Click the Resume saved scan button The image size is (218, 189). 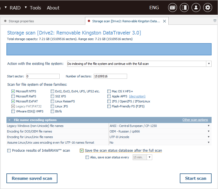[32, 178]
